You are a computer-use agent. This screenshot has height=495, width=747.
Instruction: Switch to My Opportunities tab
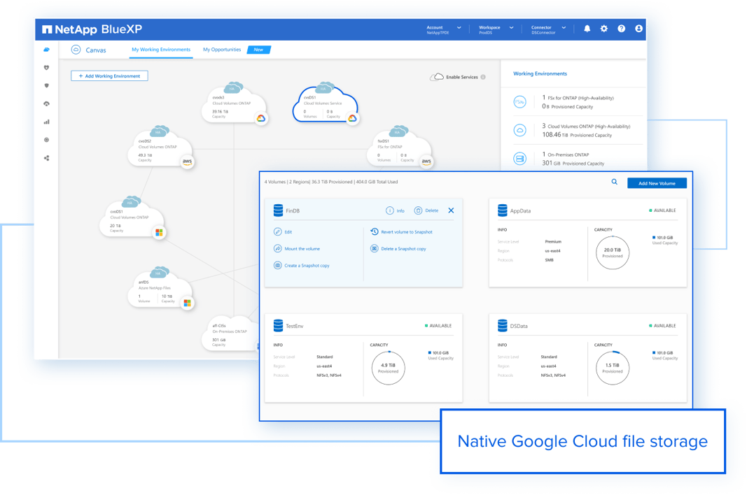(x=222, y=50)
